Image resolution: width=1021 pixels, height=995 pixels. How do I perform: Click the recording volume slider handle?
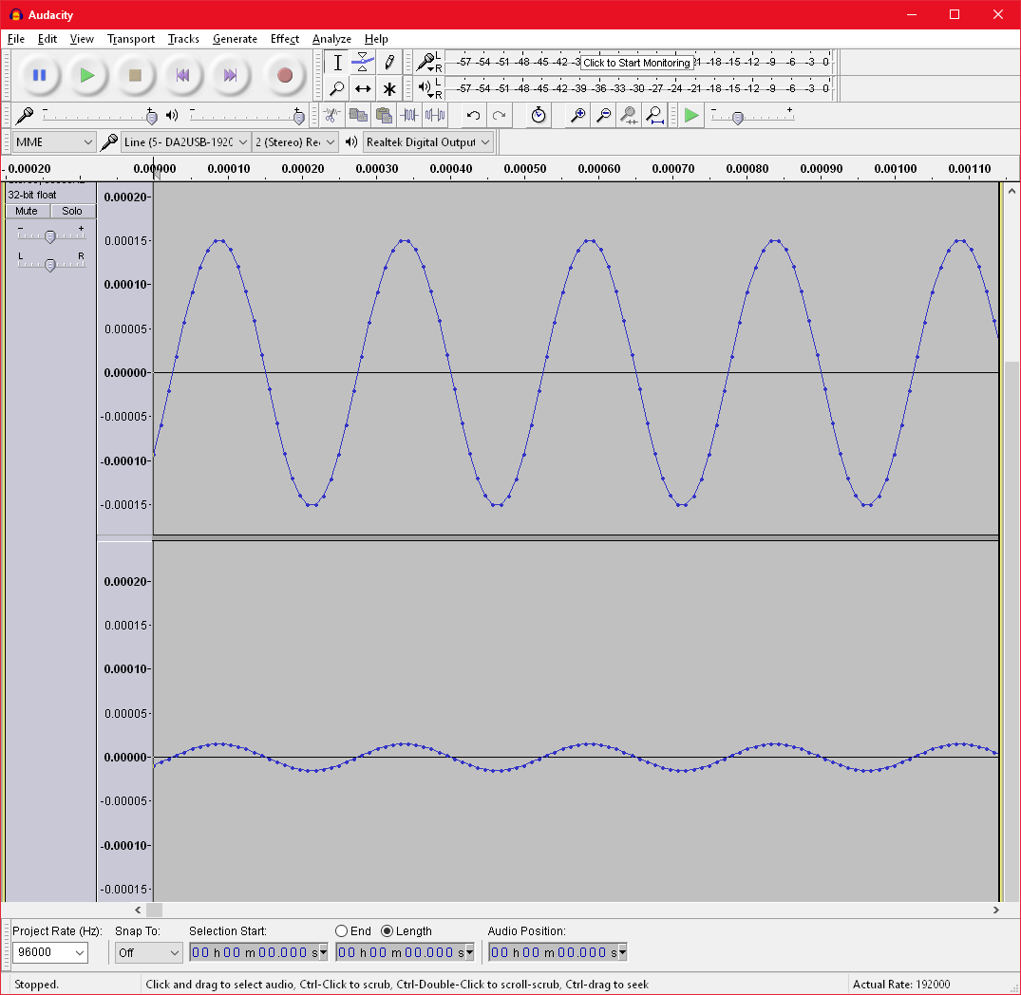click(x=152, y=117)
